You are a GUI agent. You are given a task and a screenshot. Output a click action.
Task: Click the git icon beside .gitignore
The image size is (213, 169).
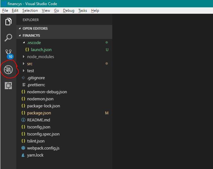click(x=23, y=78)
